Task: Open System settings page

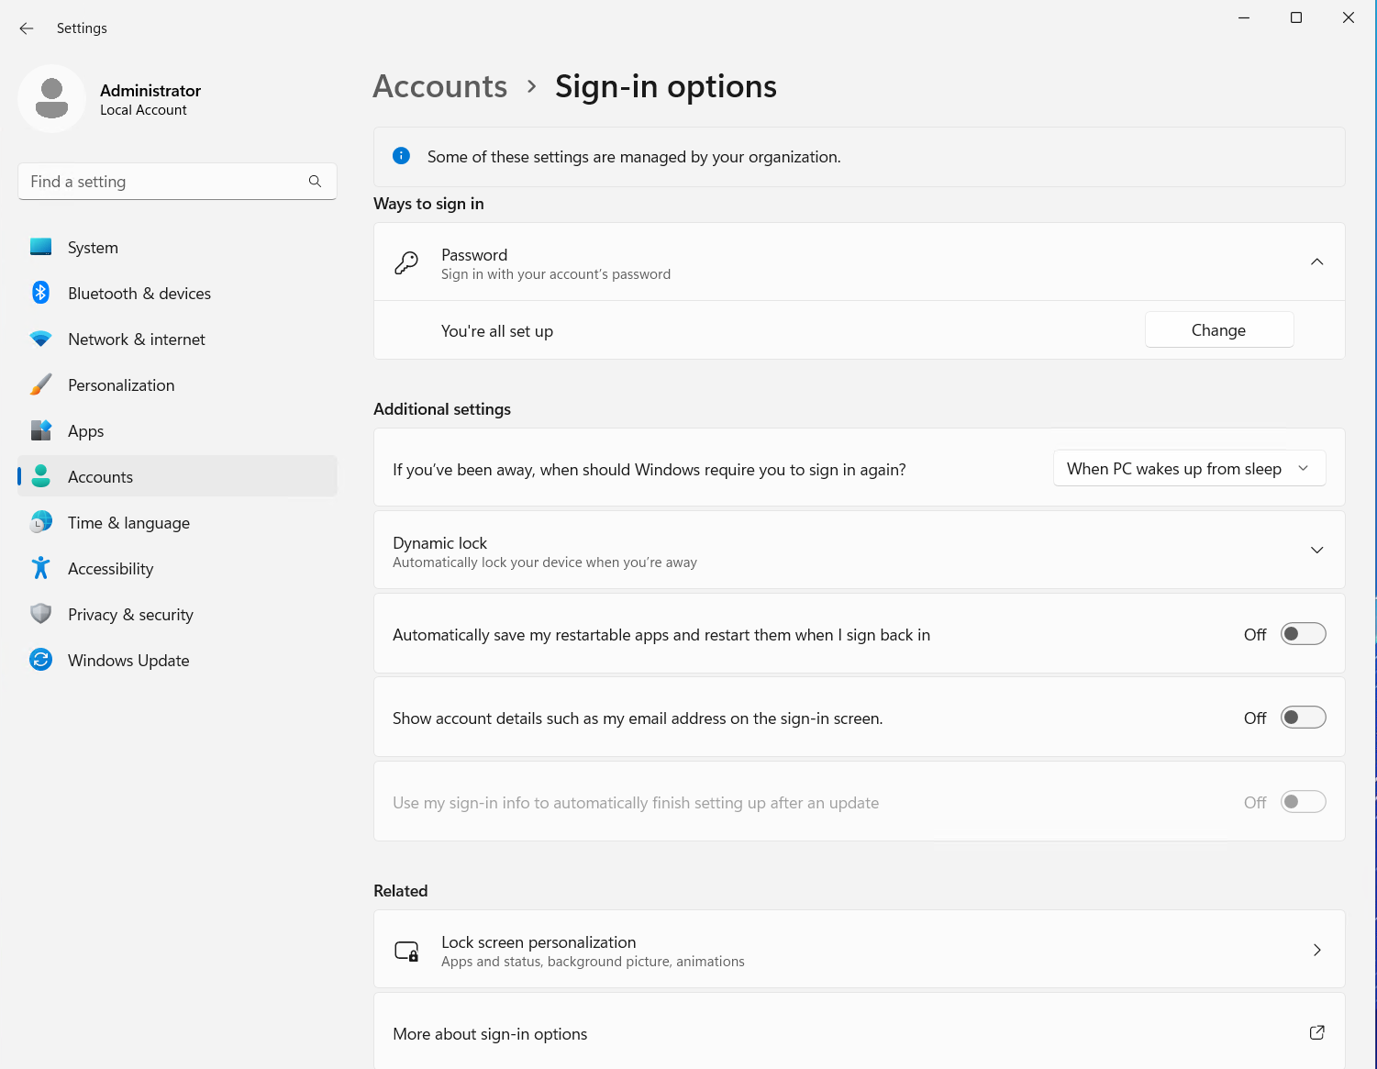Action: [177, 247]
